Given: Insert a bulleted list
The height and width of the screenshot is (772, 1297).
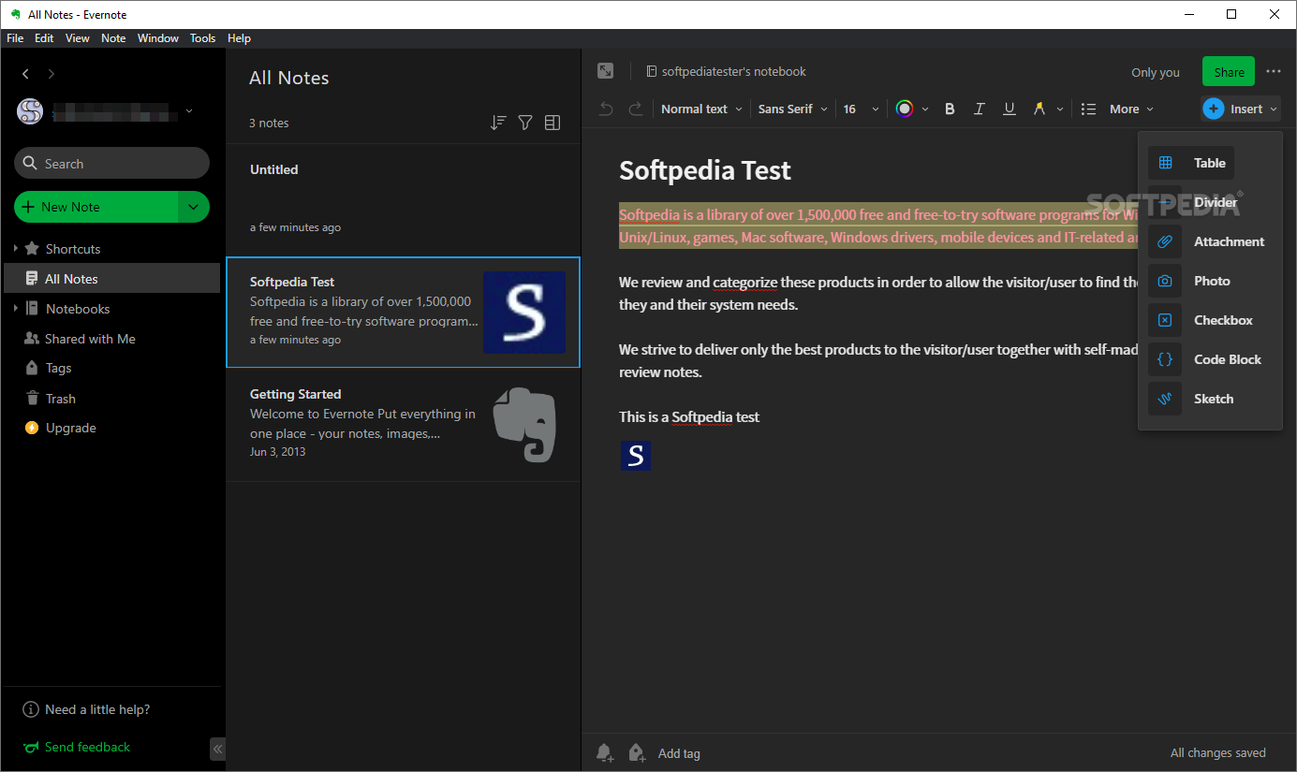Looking at the screenshot, I should pos(1088,109).
